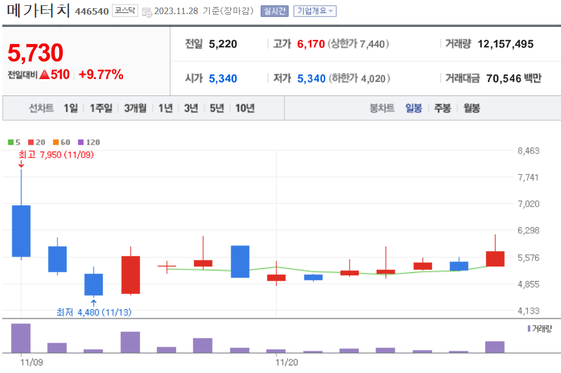Select the 1일 line chart tab
This screenshot has width=561, height=373.
pyautogui.click(x=70, y=108)
